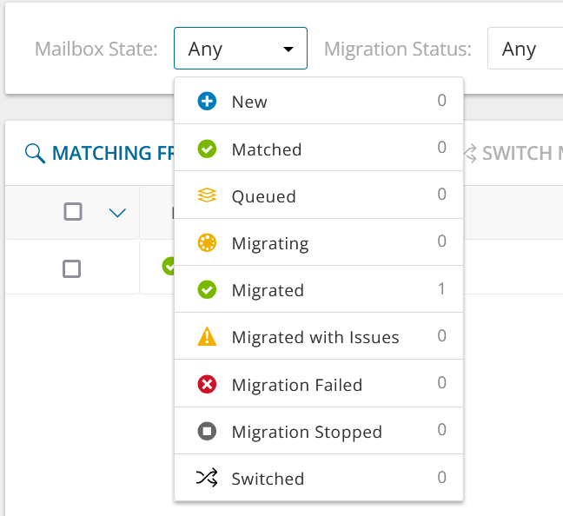Open the Mailbox State dropdown

240,49
